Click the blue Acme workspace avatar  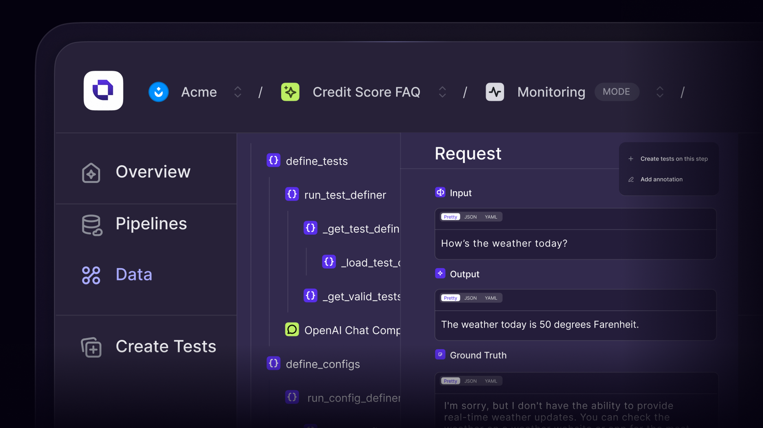[158, 92]
